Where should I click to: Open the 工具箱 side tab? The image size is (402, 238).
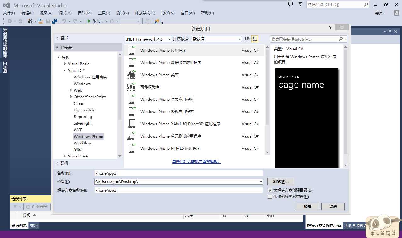[x=5, y=67]
